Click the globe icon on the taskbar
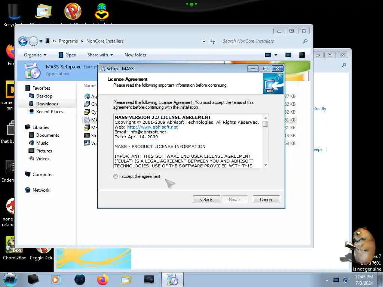This screenshot has height=287, width=383. [80, 280]
